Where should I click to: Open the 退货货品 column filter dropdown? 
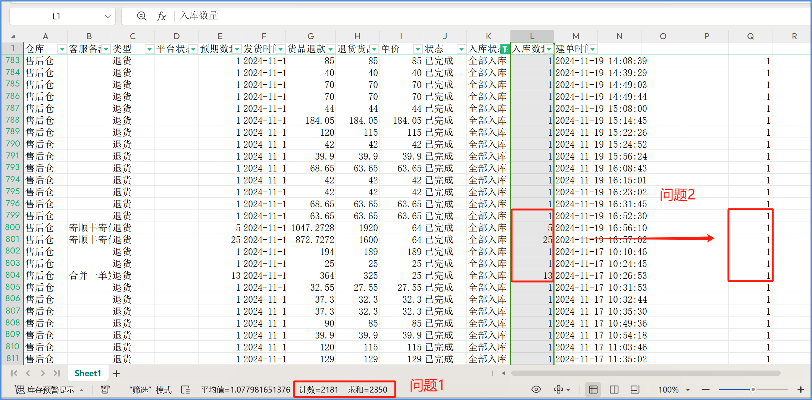pos(374,49)
